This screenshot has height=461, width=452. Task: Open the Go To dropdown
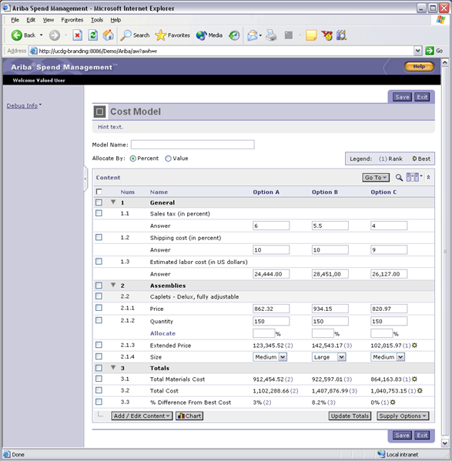pyautogui.click(x=376, y=178)
